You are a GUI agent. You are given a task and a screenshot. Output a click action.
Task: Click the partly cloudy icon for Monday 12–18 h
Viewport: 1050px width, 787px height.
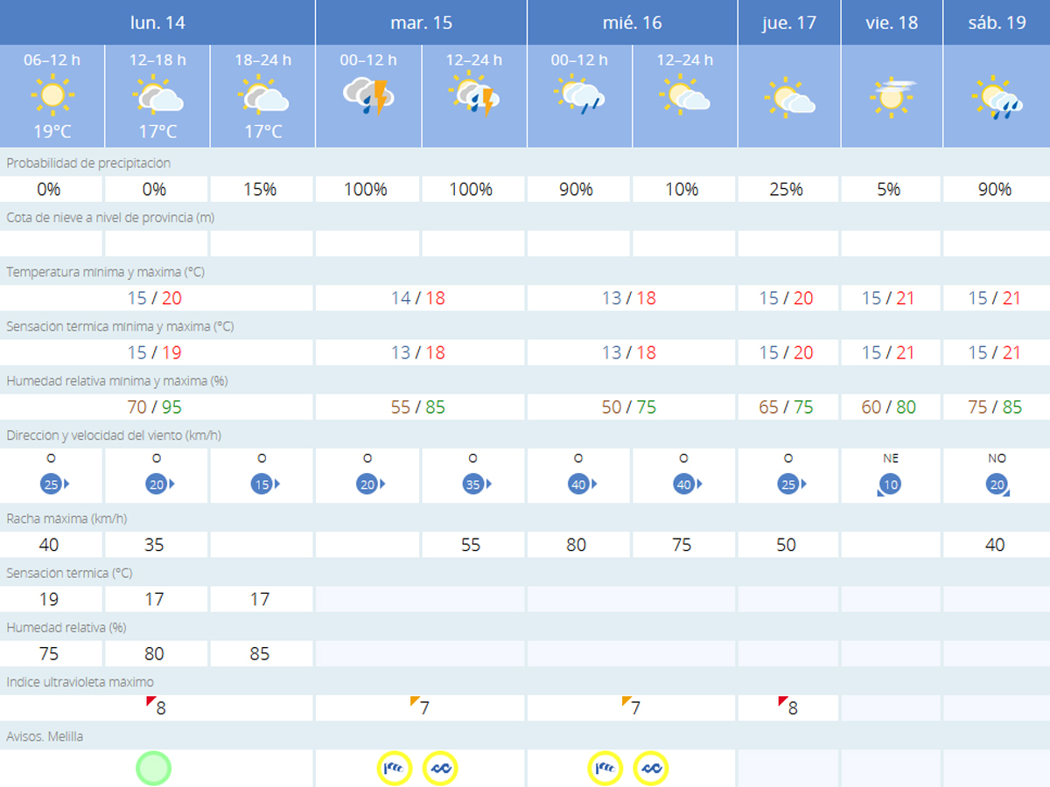157,96
